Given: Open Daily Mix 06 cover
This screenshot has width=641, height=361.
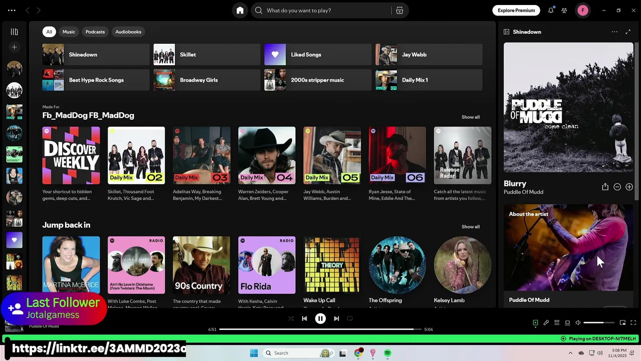Looking at the screenshot, I should (x=397, y=155).
